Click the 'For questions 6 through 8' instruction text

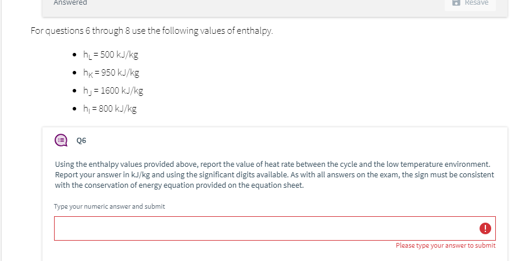pyautogui.click(x=152, y=31)
